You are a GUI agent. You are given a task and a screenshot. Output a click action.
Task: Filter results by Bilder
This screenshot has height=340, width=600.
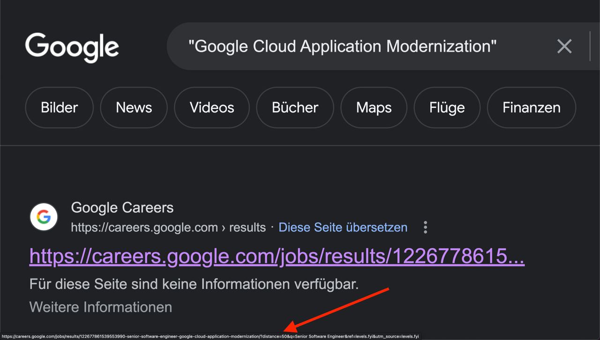(60, 108)
